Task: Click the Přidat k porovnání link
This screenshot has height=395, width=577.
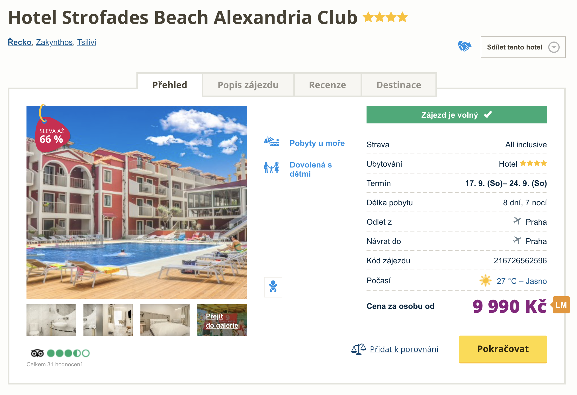Action: (404, 349)
